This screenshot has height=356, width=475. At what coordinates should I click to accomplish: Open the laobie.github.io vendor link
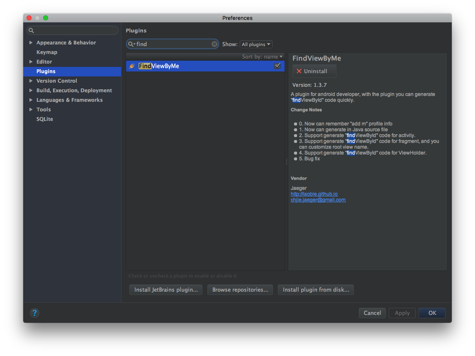point(314,194)
